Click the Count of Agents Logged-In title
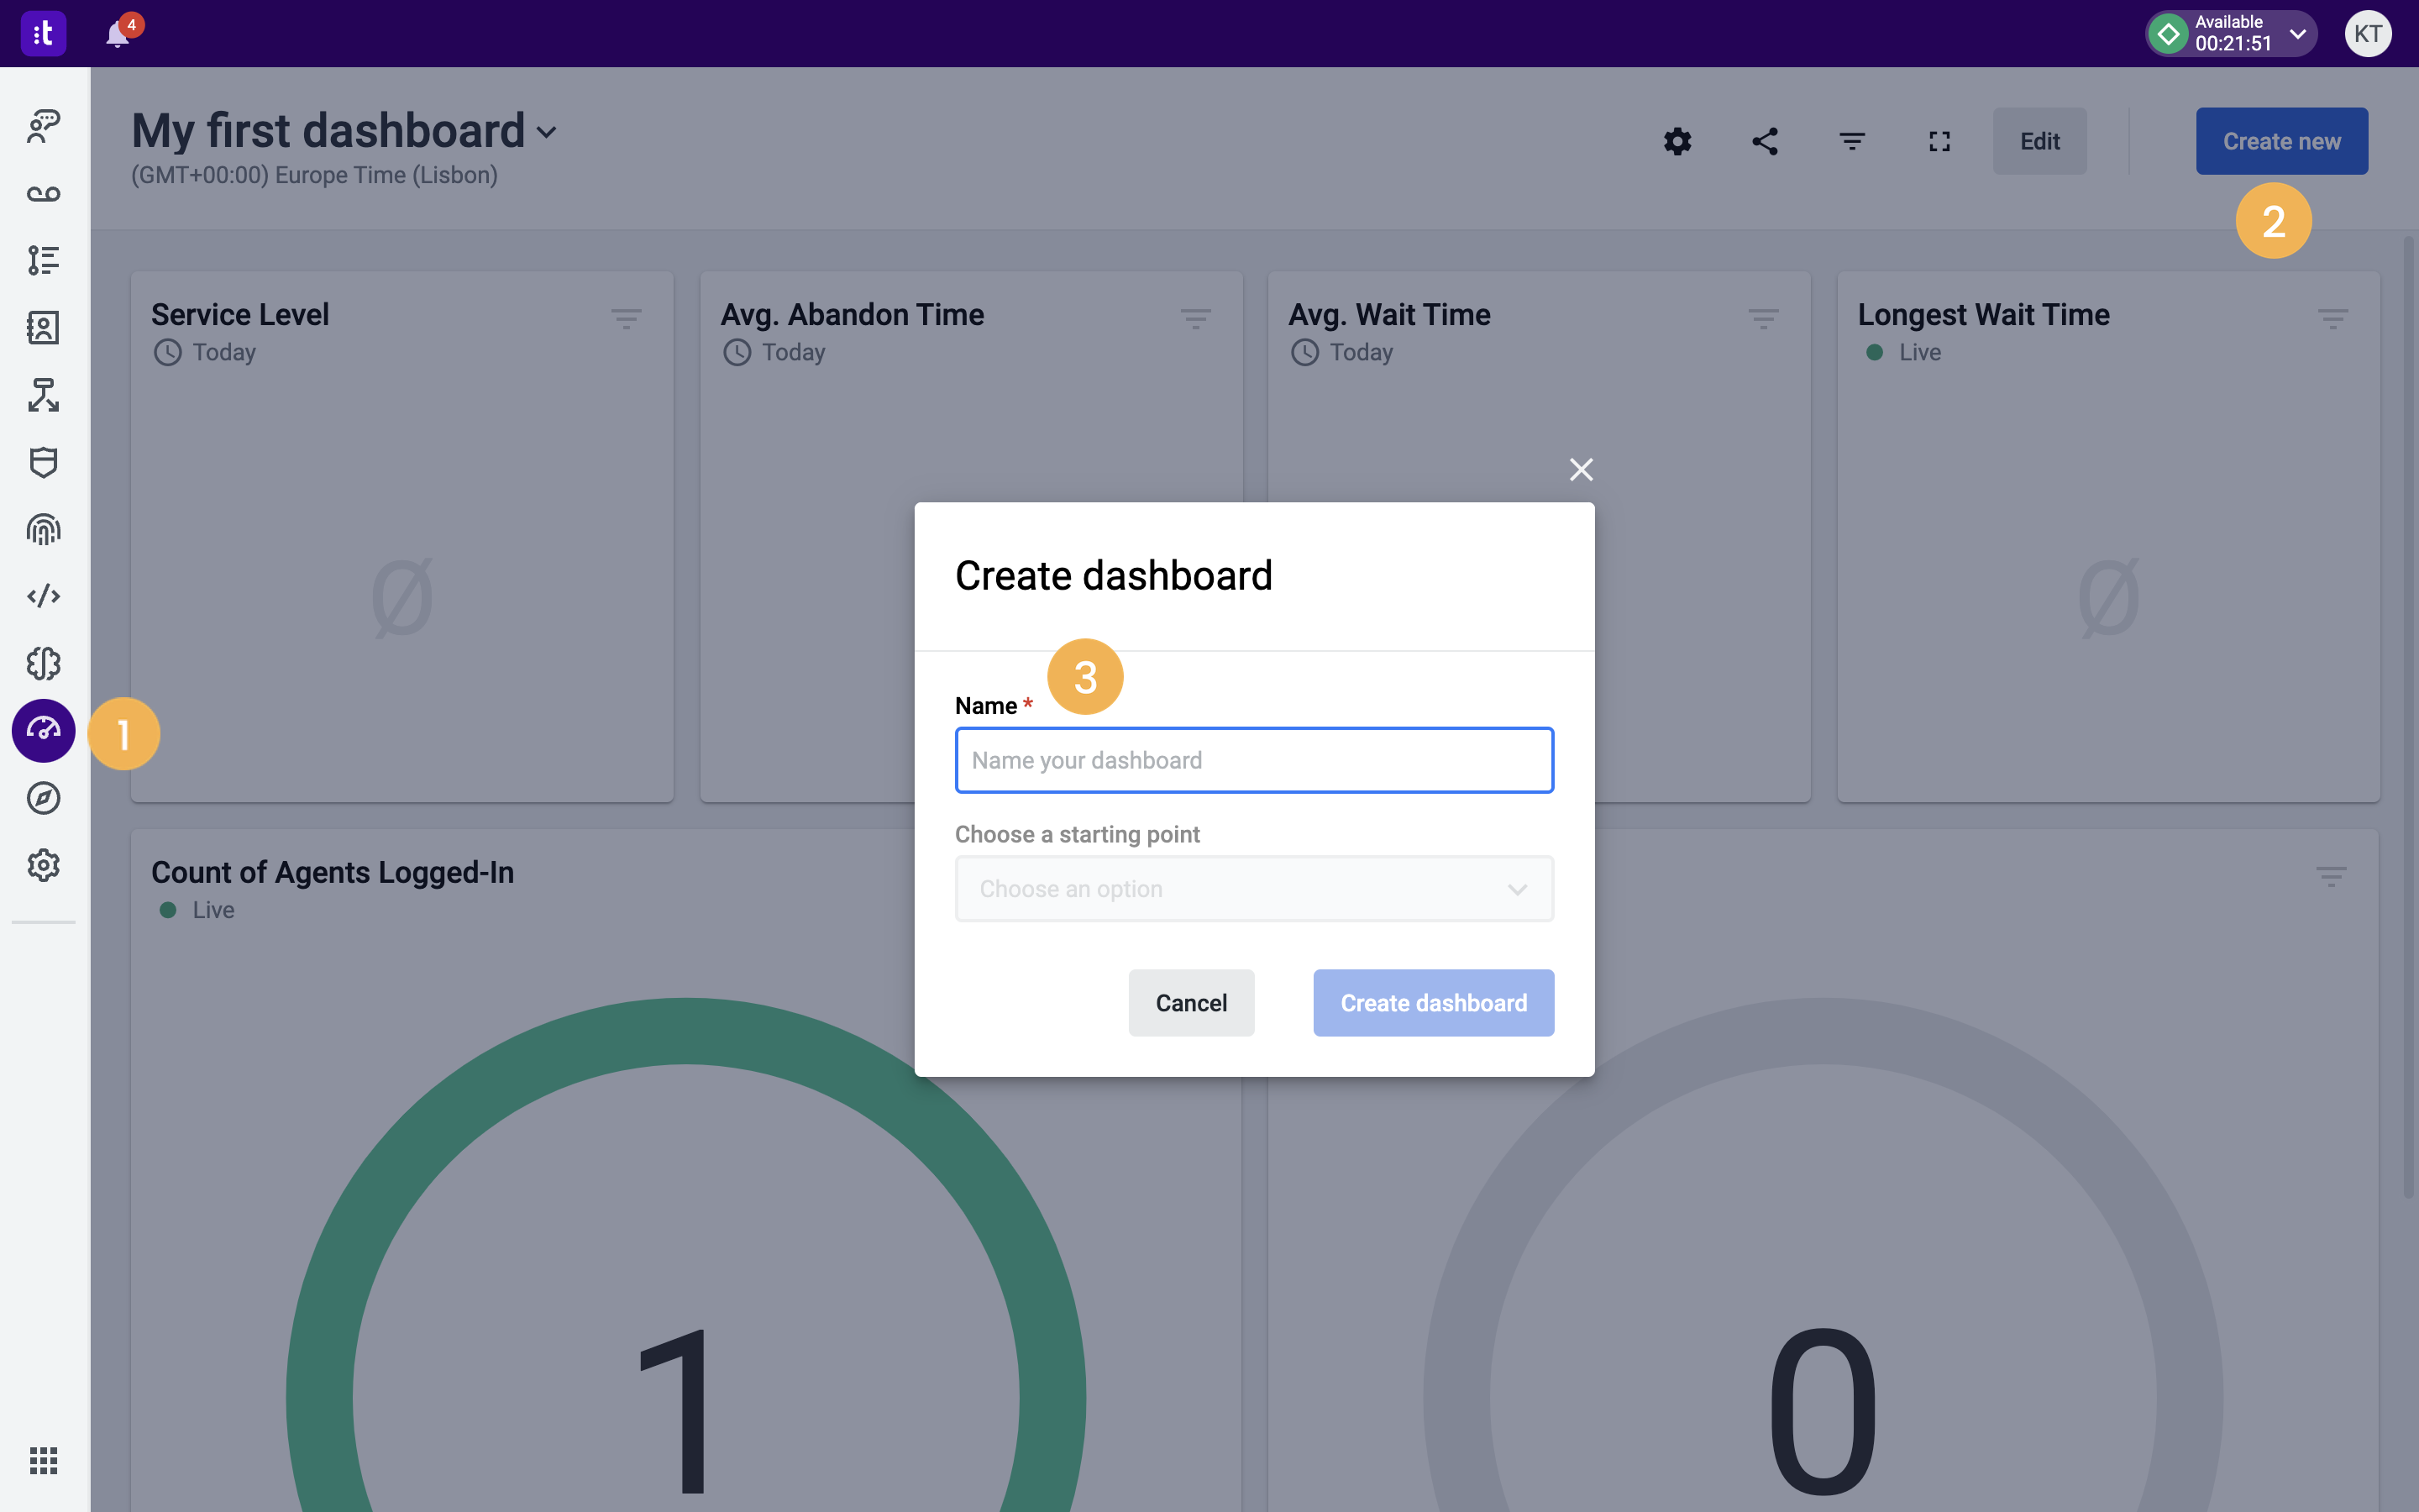The width and height of the screenshot is (2419, 1512). [x=333, y=873]
